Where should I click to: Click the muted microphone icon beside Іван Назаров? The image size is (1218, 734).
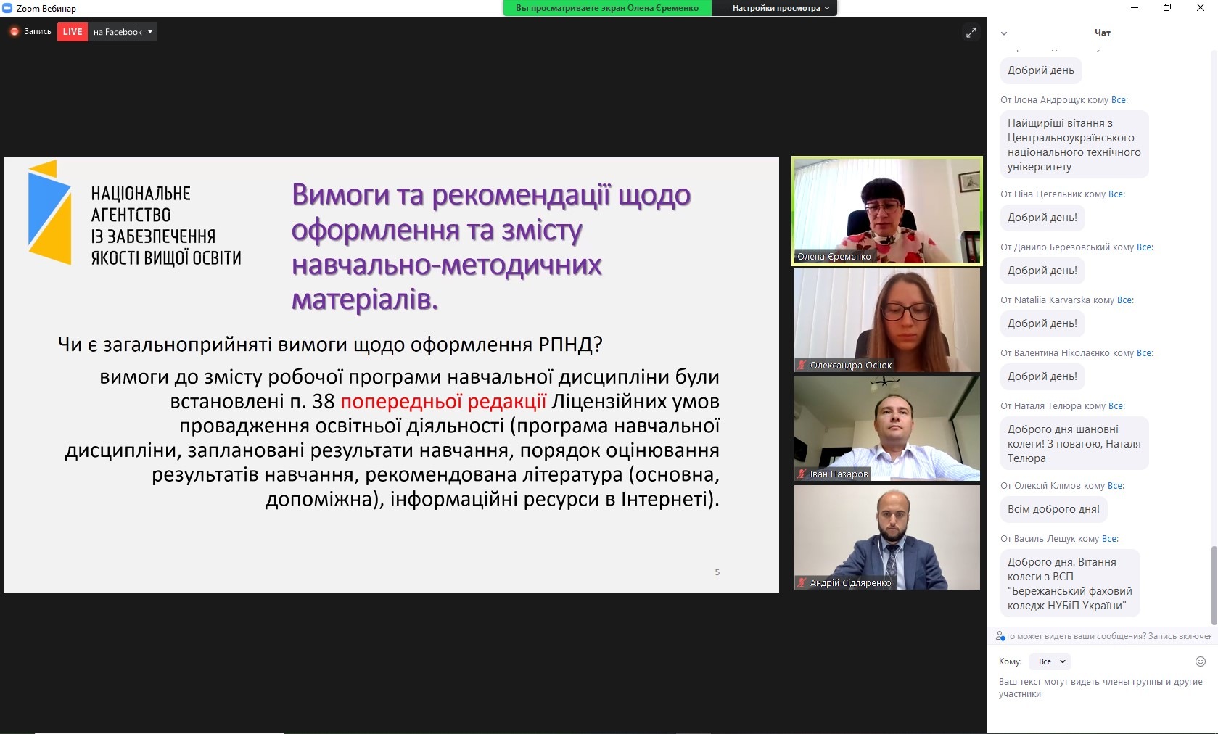(802, 474)
